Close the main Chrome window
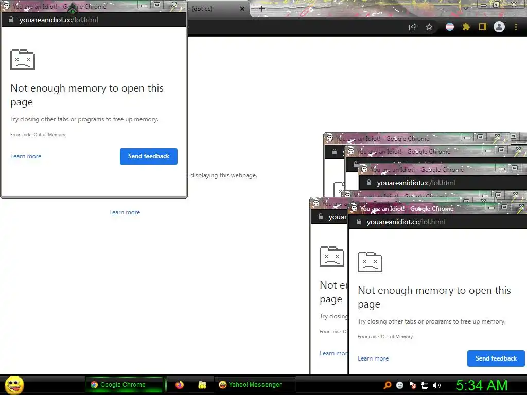This screenshot has width=527, height=395. [x=514, y=4]
